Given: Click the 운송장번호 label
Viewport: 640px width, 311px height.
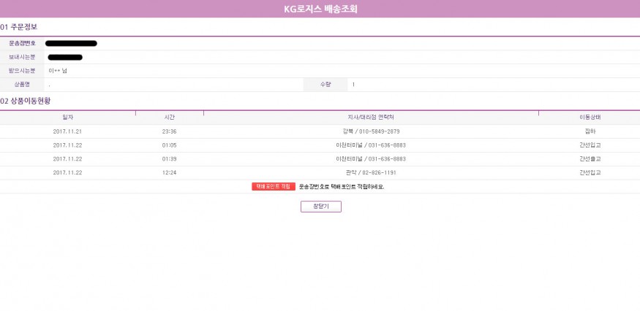Looking at the screenshot, I should (x=22, y=43).
